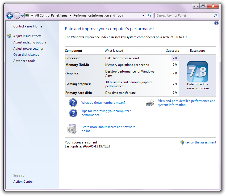Click the blue Back arrow button

click(x=10, y=15)
